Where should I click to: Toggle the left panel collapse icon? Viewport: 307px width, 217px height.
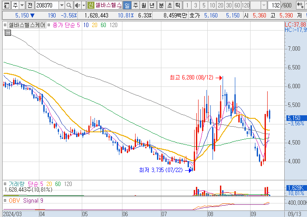7,5
